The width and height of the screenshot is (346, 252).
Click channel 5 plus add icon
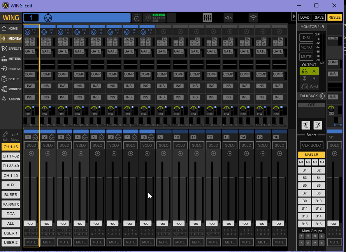97,154
